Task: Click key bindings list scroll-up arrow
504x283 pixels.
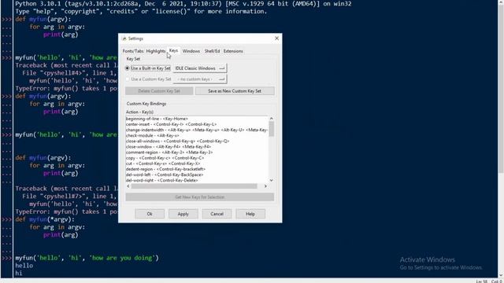Action: [272, 119]
